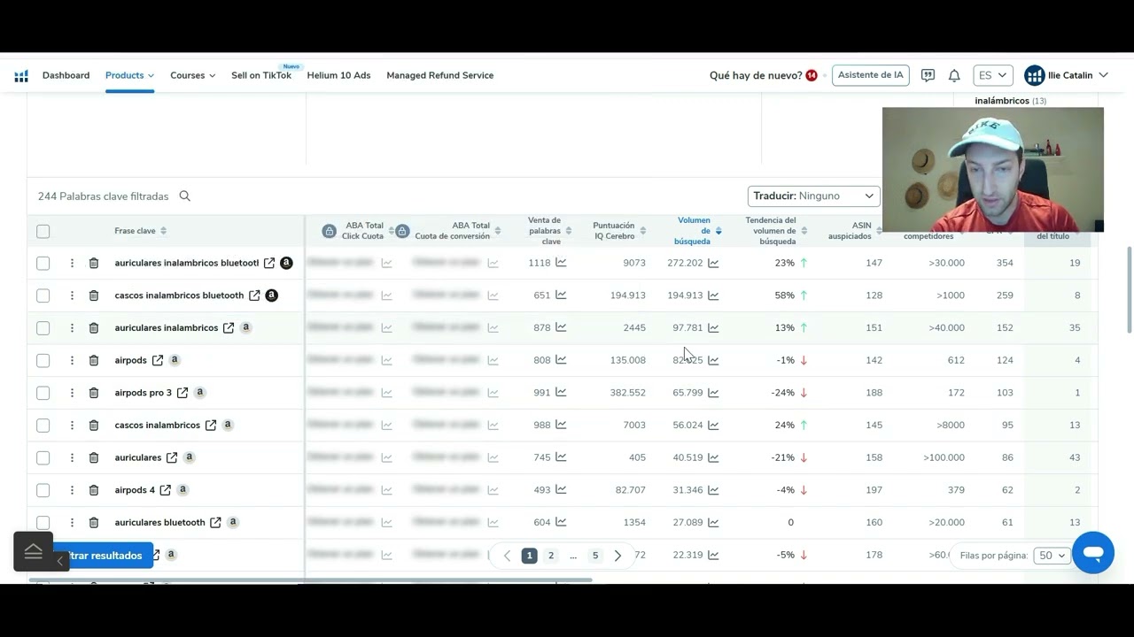The image size is (1134, 637).
Task: Open external link for cascos inalambricos
Action: point(211,426)
